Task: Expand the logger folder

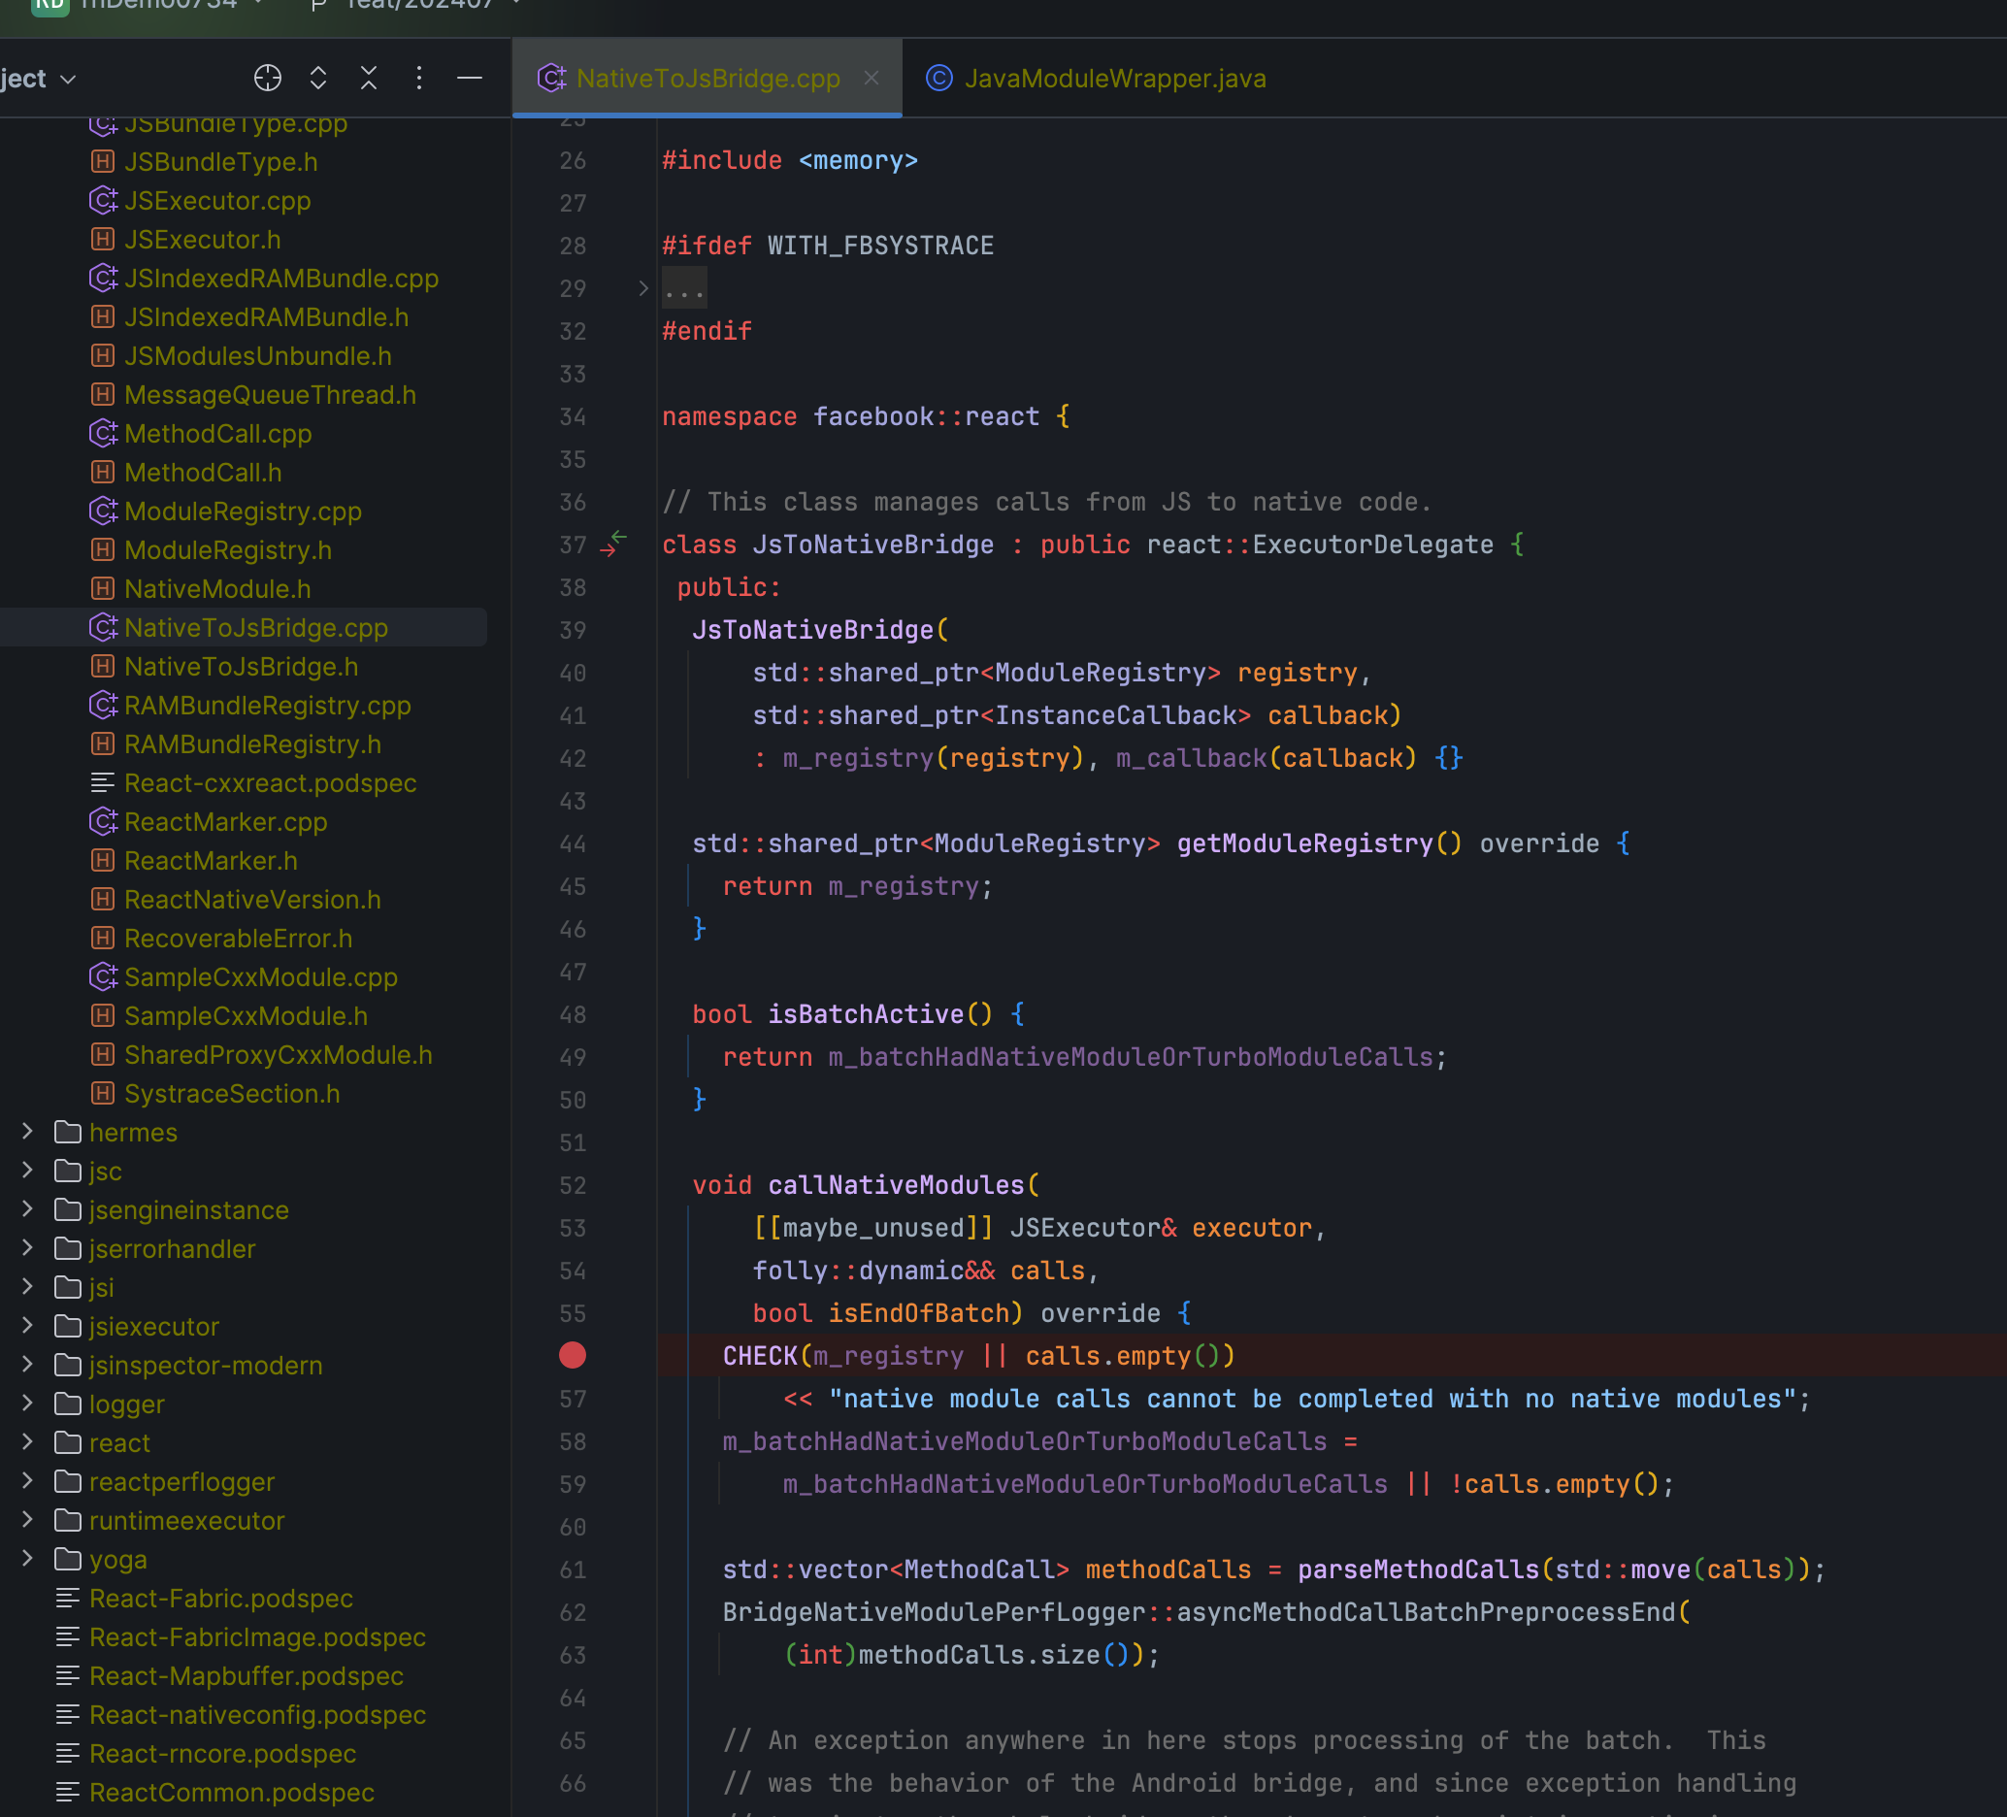Action: 28,1403
